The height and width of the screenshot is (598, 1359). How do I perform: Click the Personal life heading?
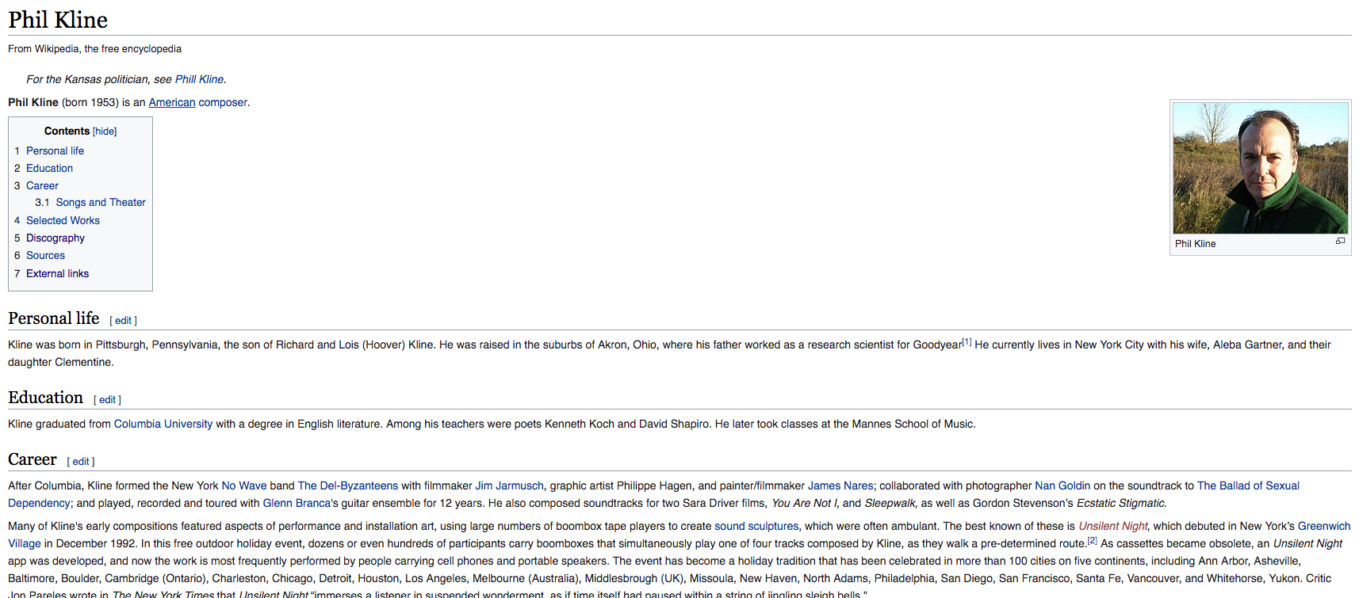54,318
